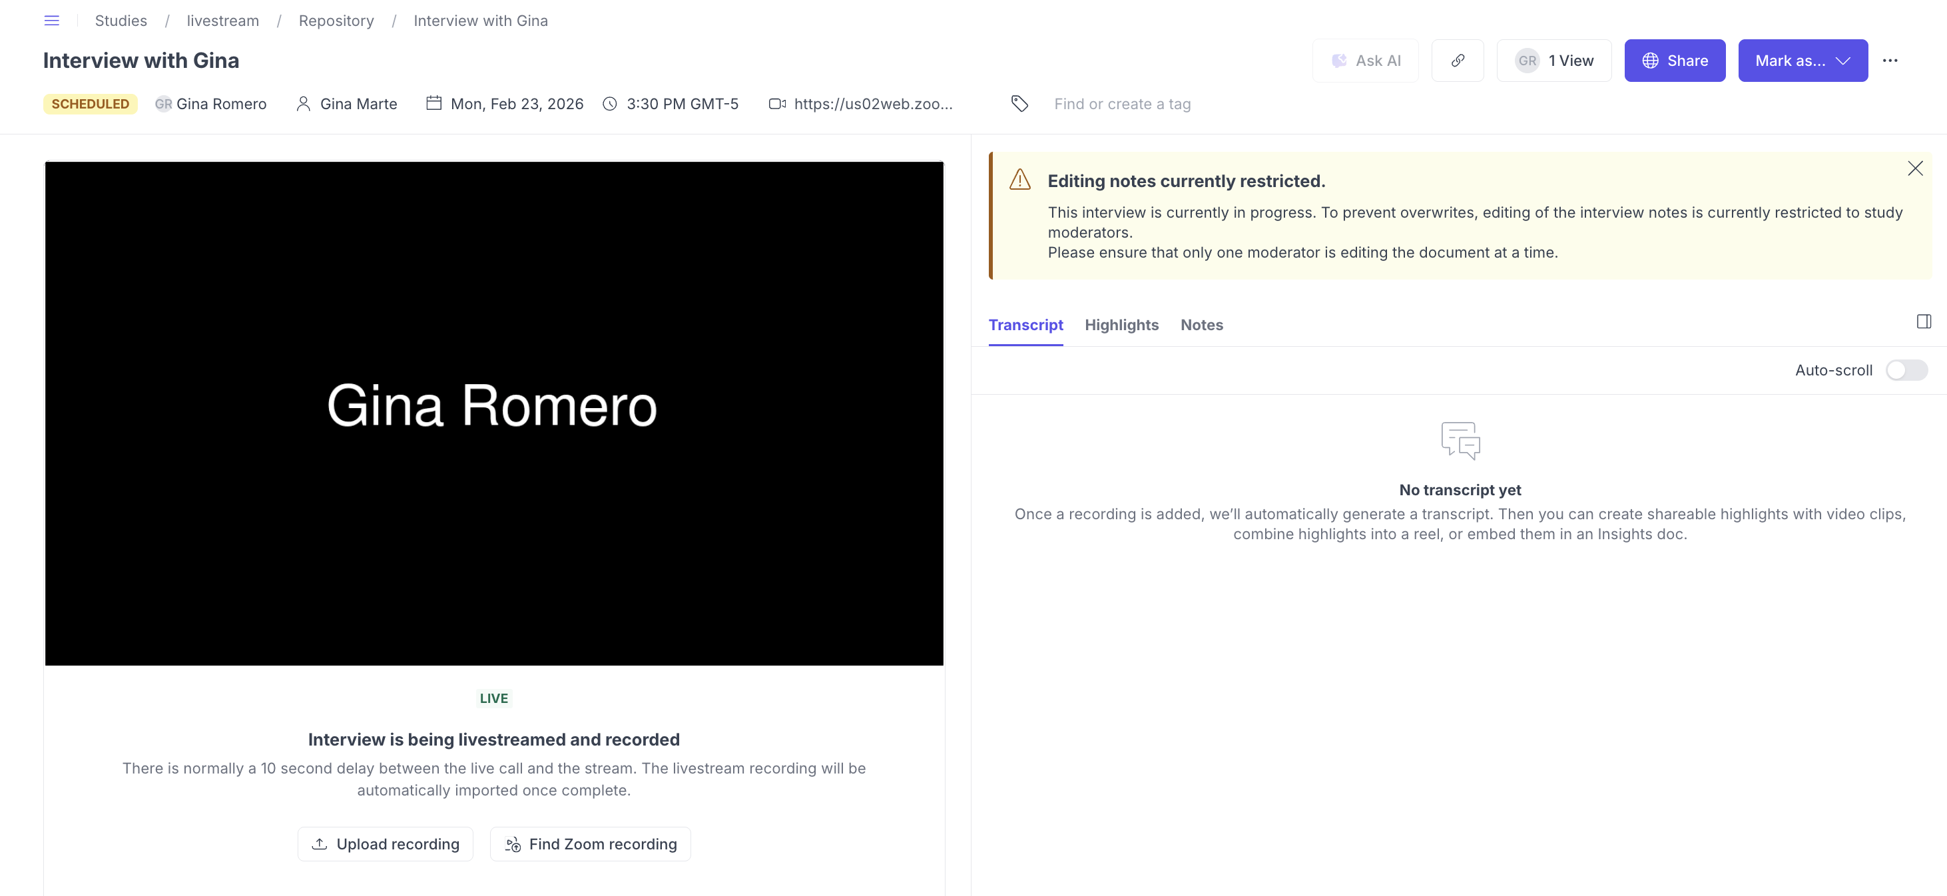This screenshot has width=1947, height=896.
Task: Open the Zoom meeting URL link
Action: 873,103
